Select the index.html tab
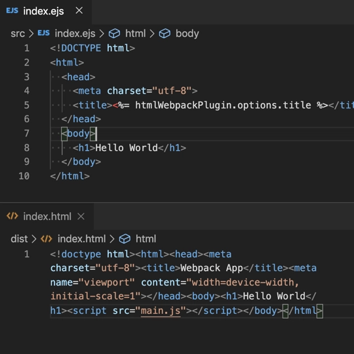Image resolution: width=354 pixels, height=354 pixels. point(47,217)
